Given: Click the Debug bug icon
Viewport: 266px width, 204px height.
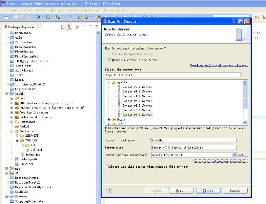Looking at the screenshot, I should point(38,17).
